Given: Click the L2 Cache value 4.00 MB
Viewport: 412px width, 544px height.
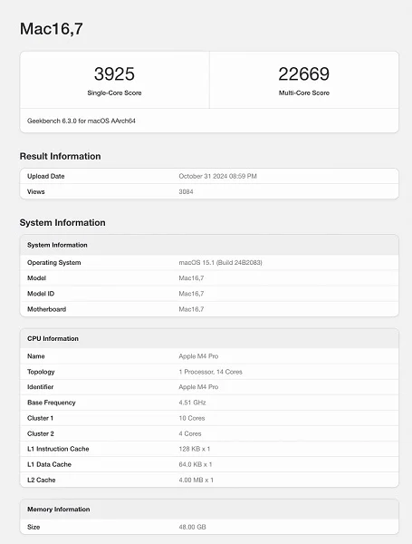Looking at the screenshot, I should [196, 480].
